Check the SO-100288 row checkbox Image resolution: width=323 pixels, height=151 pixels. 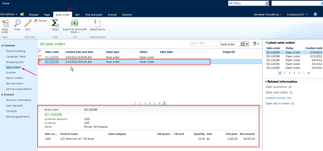pos(40,57)
